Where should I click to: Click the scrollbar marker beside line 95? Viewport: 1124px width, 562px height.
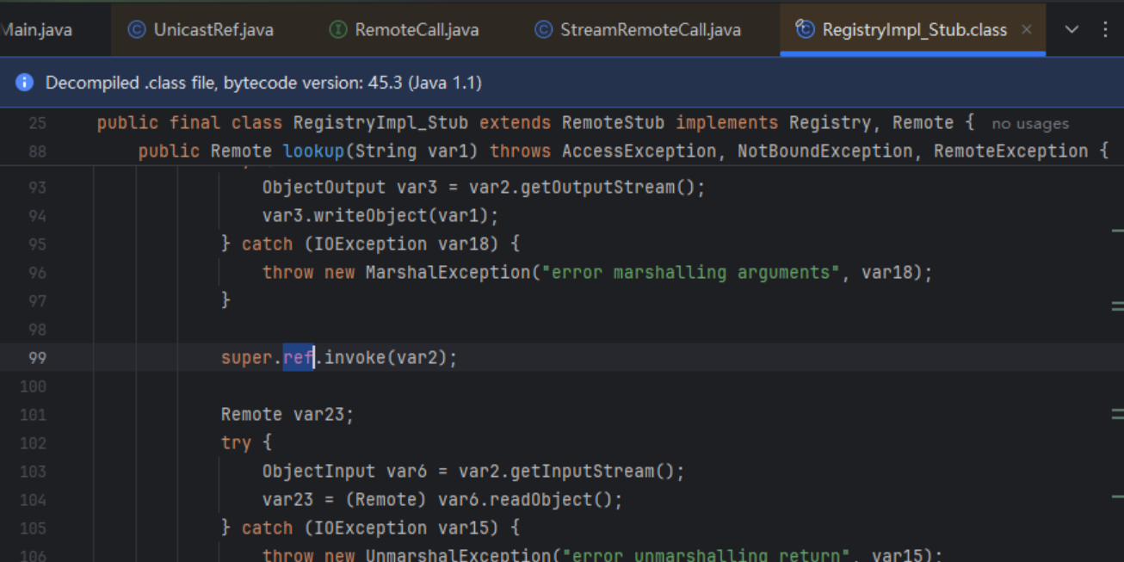click(x=1117, y=231)
